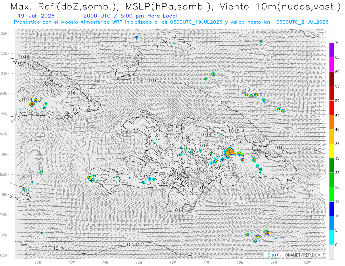
Task: Click the "55" value on the color scale
Action: [338, 86]
